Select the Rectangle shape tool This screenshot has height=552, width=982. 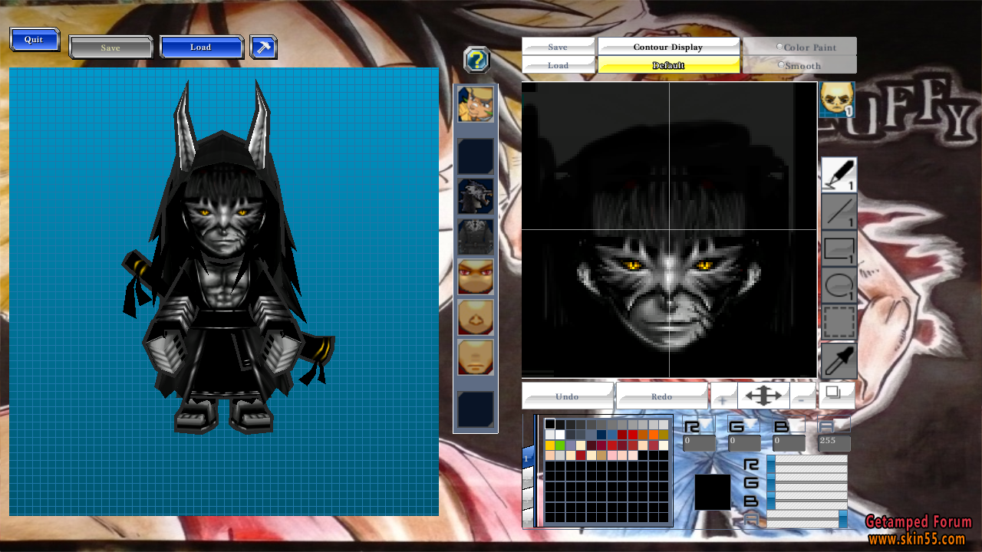[x=839, y=249]
